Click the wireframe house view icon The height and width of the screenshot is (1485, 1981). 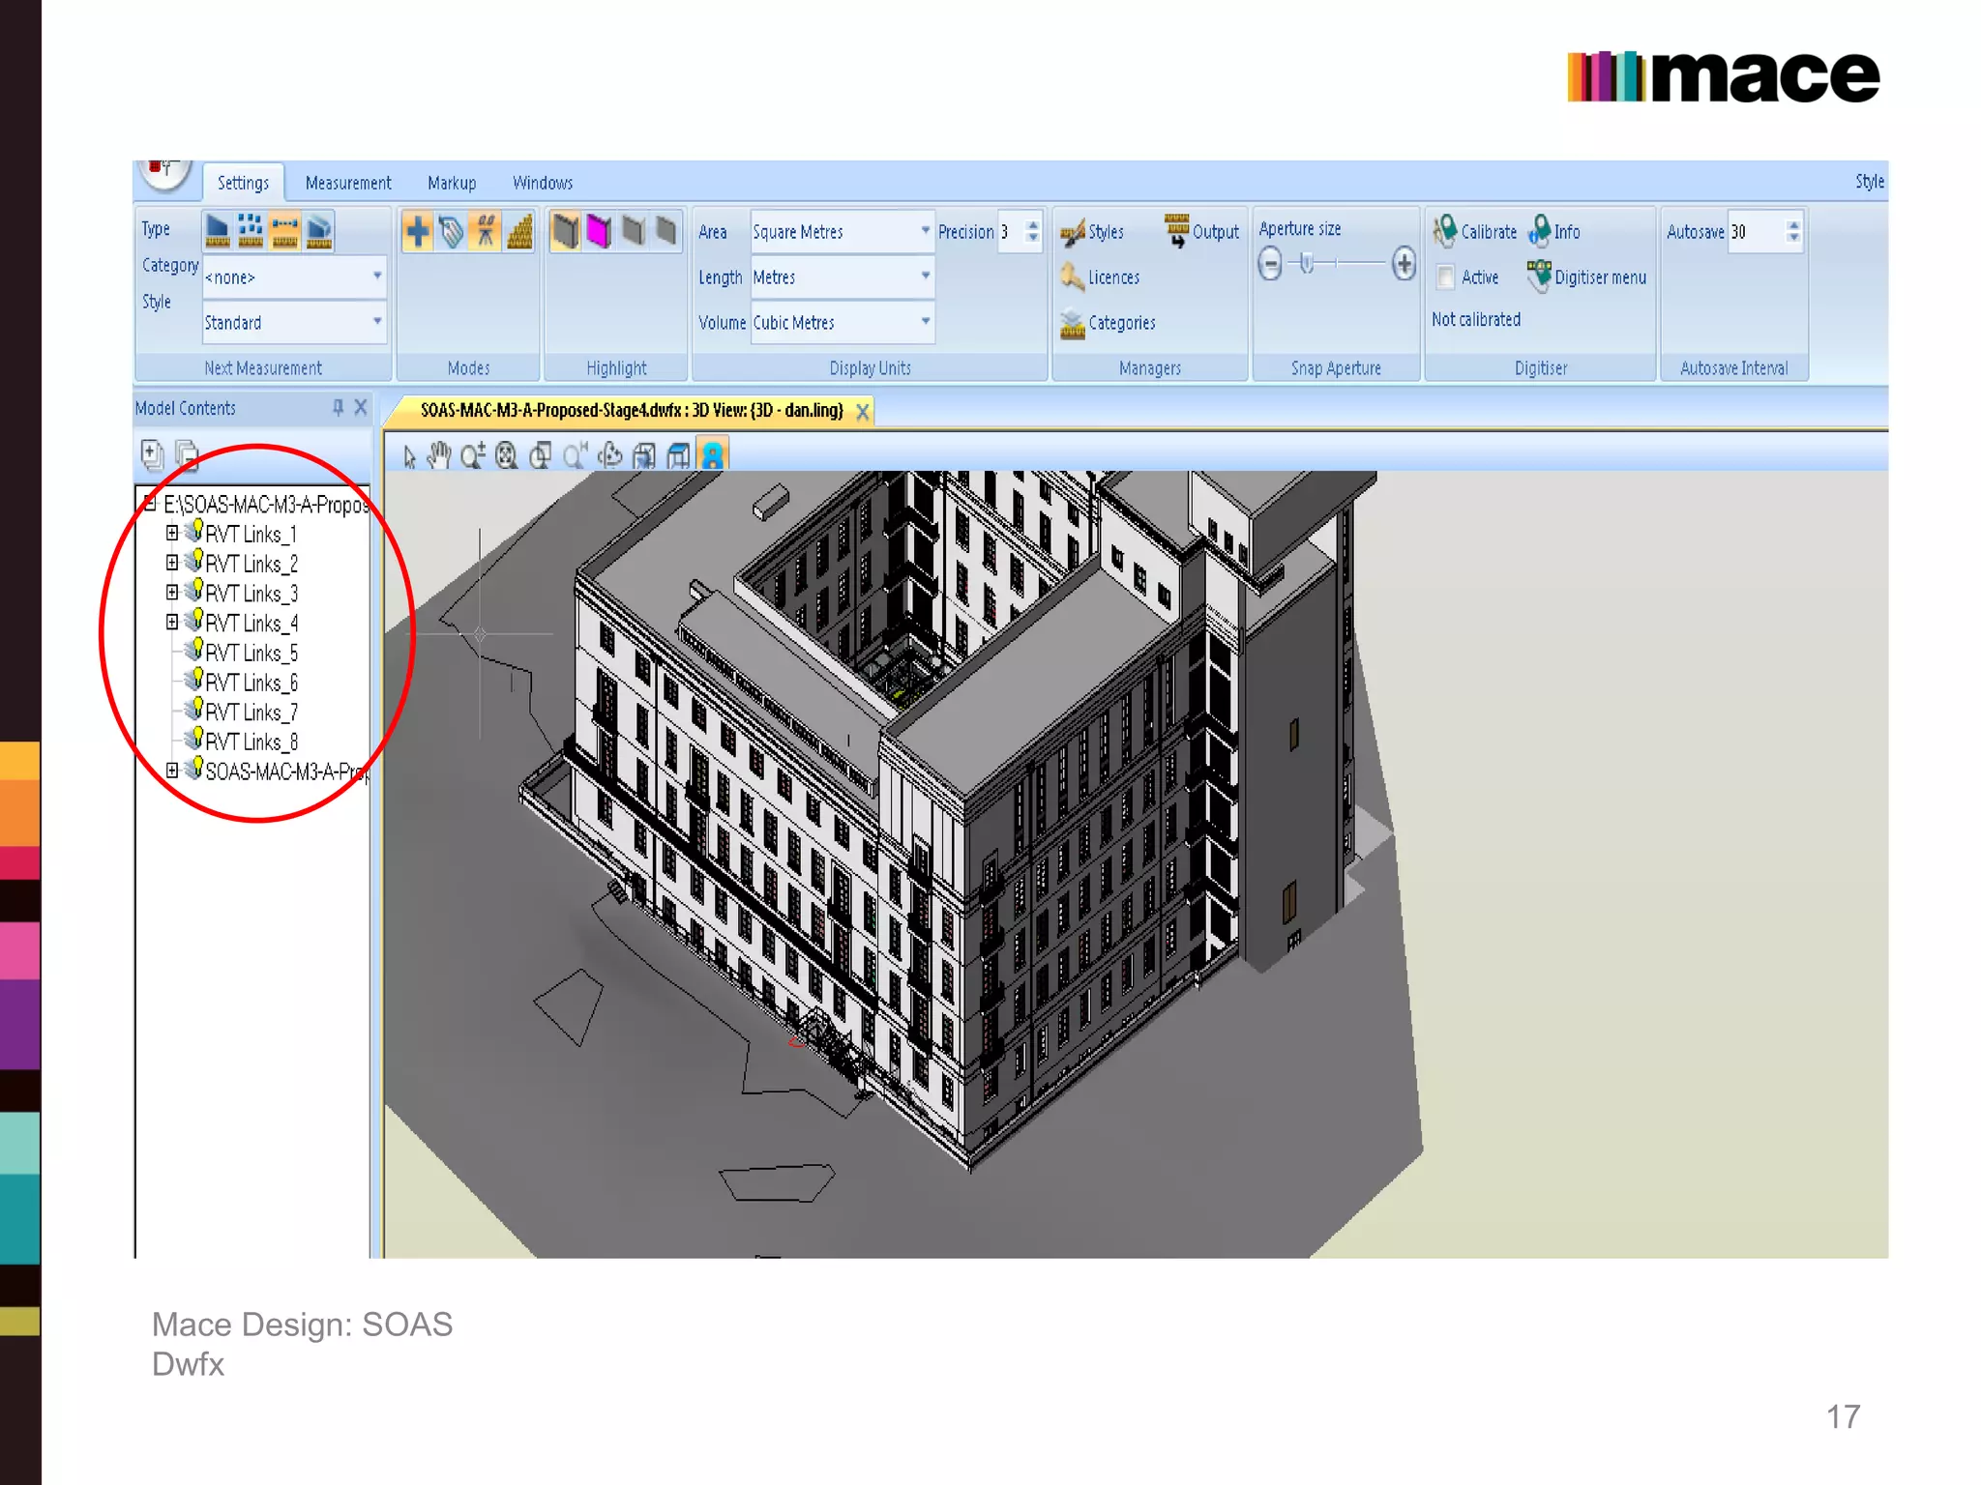click(679, 455)
